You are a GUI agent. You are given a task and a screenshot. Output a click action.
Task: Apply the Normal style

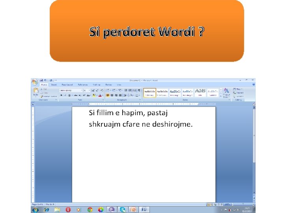pos(149,93)
